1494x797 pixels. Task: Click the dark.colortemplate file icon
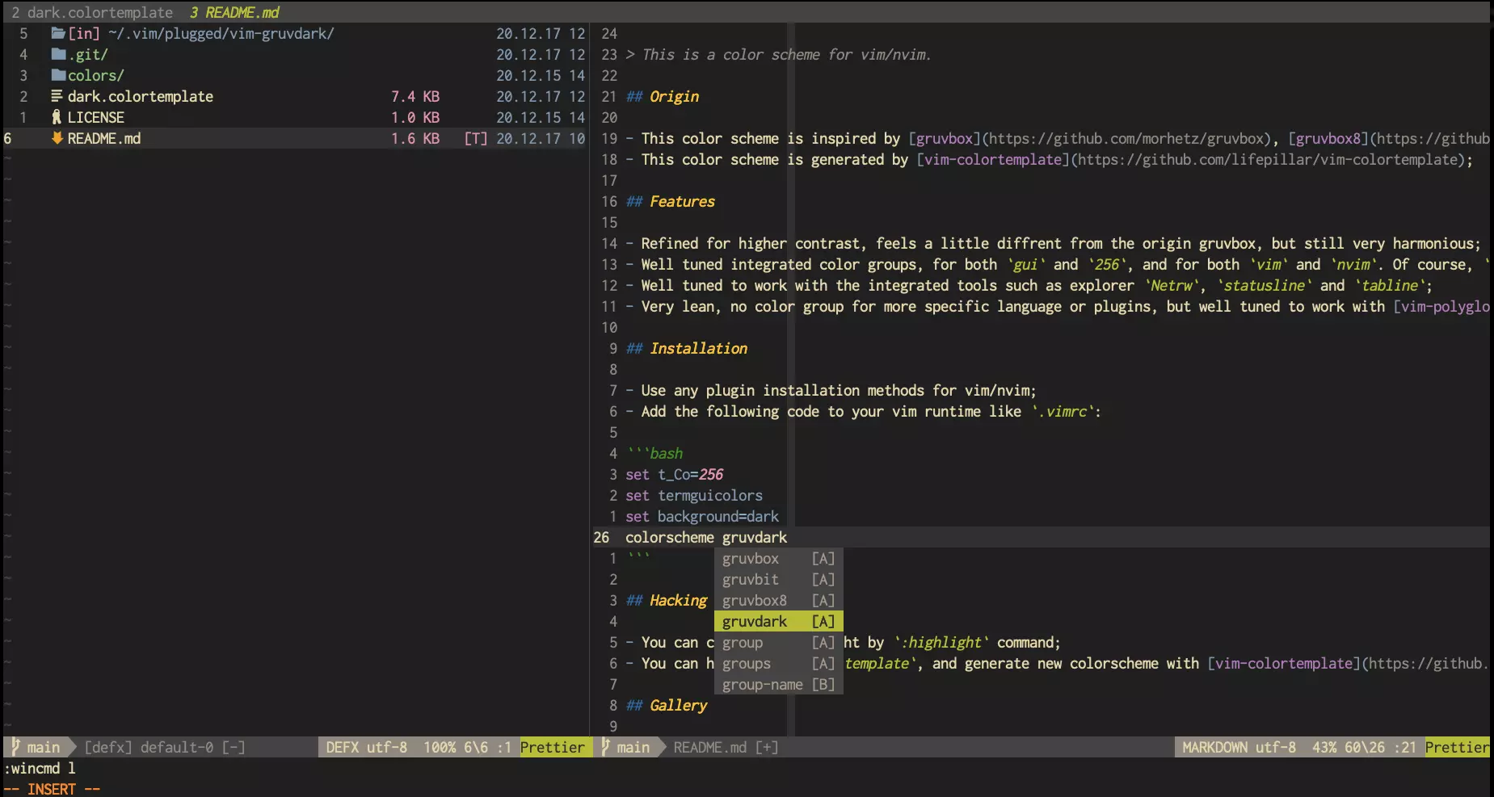pos(57,97)
